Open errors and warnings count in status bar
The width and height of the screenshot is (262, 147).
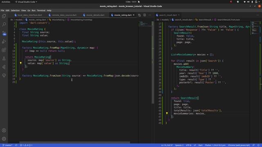pyautogui.click(x=26, y=145)
